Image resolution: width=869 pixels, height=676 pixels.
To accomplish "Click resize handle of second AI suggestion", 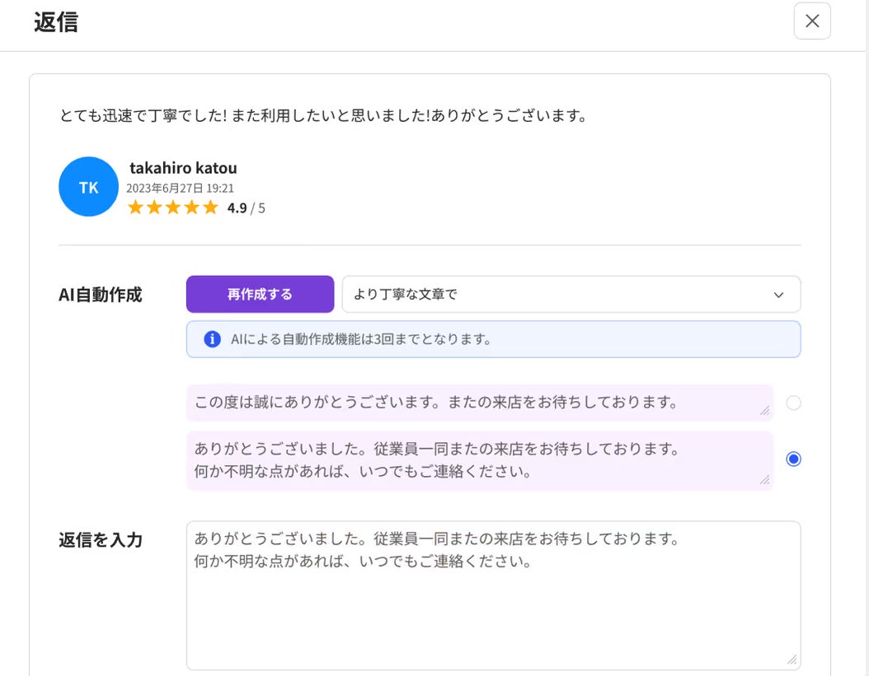I will tap(764, 479).
